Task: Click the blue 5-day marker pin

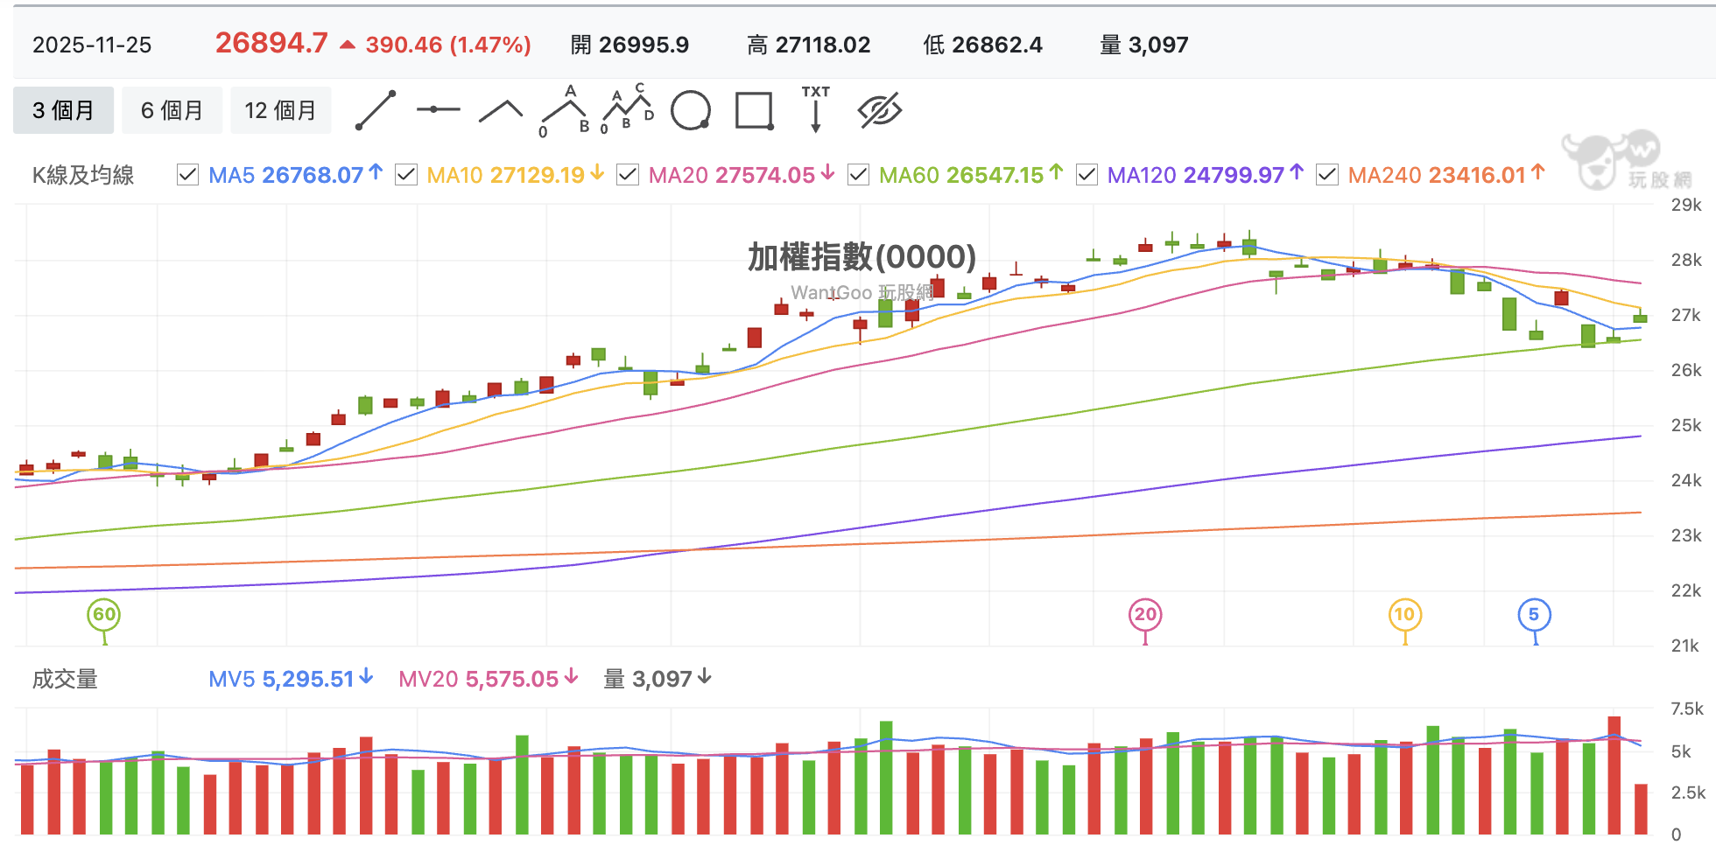Action: point(1534,614)
